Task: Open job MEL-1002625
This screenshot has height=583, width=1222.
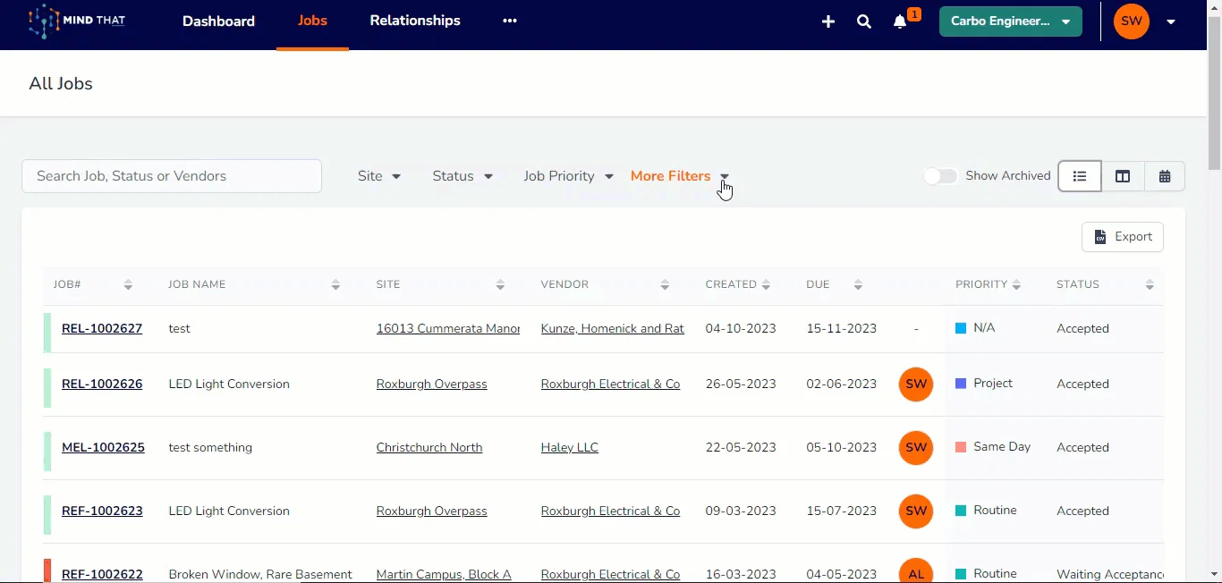Action: click(103, 448)
